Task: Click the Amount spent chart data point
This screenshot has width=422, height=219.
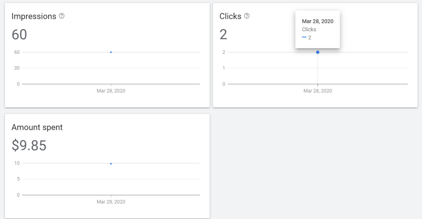Action: [x=111, y=164]
